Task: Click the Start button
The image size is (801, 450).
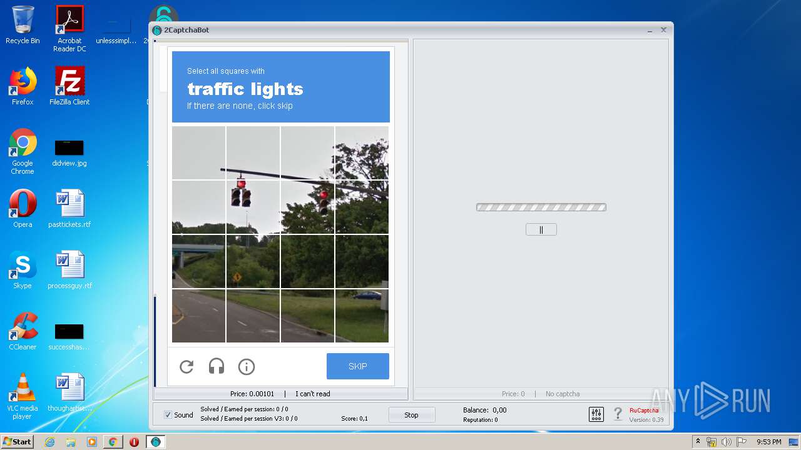Action: [18, 442]
